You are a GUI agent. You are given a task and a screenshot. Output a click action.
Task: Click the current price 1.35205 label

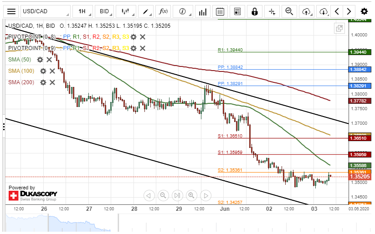click(360, 177)
